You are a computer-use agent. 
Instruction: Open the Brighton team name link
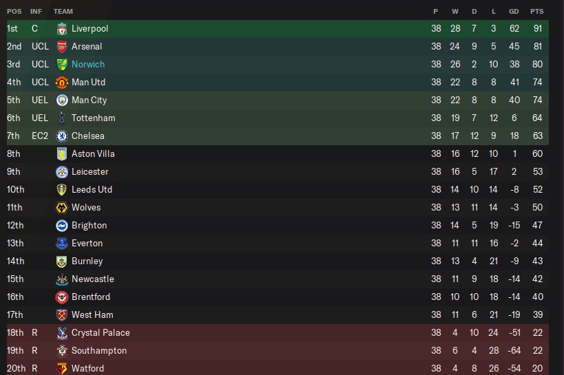[89, 226]
